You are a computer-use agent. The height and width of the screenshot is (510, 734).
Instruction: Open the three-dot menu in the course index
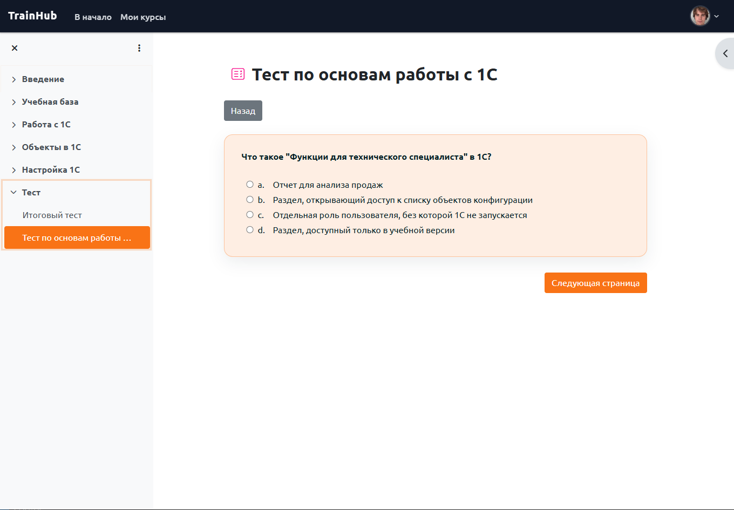coord(139,47)
